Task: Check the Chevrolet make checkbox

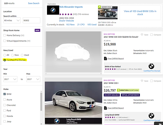Action: point(4,105)
